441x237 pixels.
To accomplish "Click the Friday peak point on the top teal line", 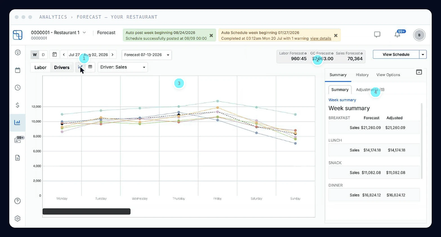I will pos(217,101).
